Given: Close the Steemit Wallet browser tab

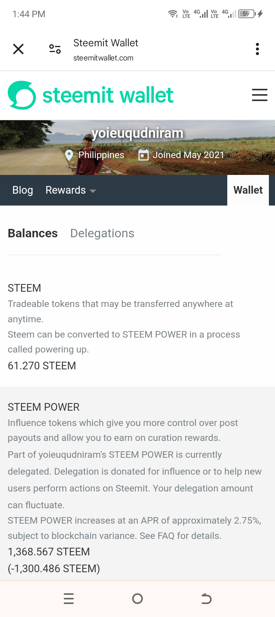Looking at the screenshot, I should (x=18, y=49).
